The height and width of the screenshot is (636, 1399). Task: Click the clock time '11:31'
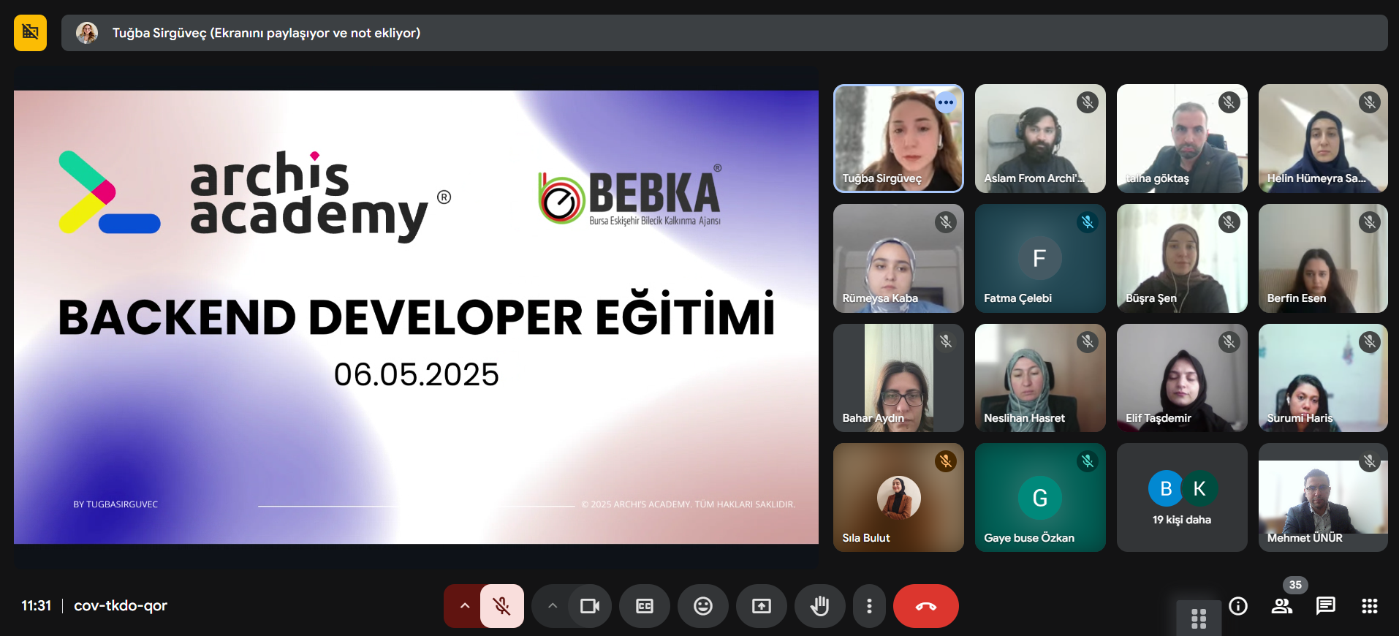[36, 605]
